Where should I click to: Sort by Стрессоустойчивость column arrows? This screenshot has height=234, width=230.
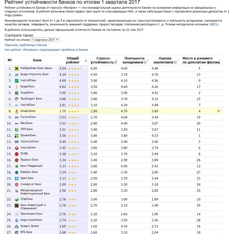pyautogui.click(x=117, y=60)
